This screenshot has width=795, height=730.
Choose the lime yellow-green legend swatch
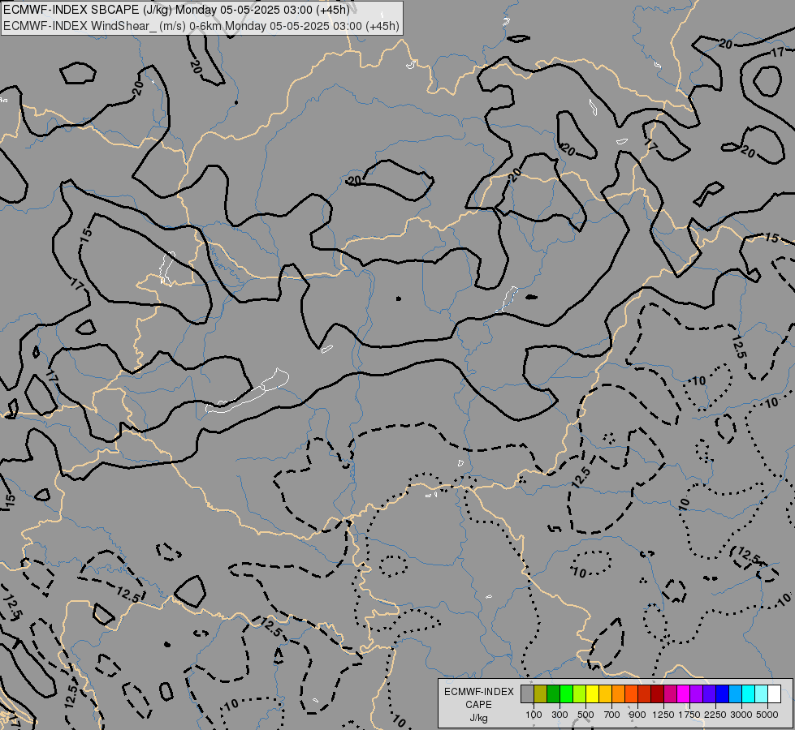click(579, 693)
